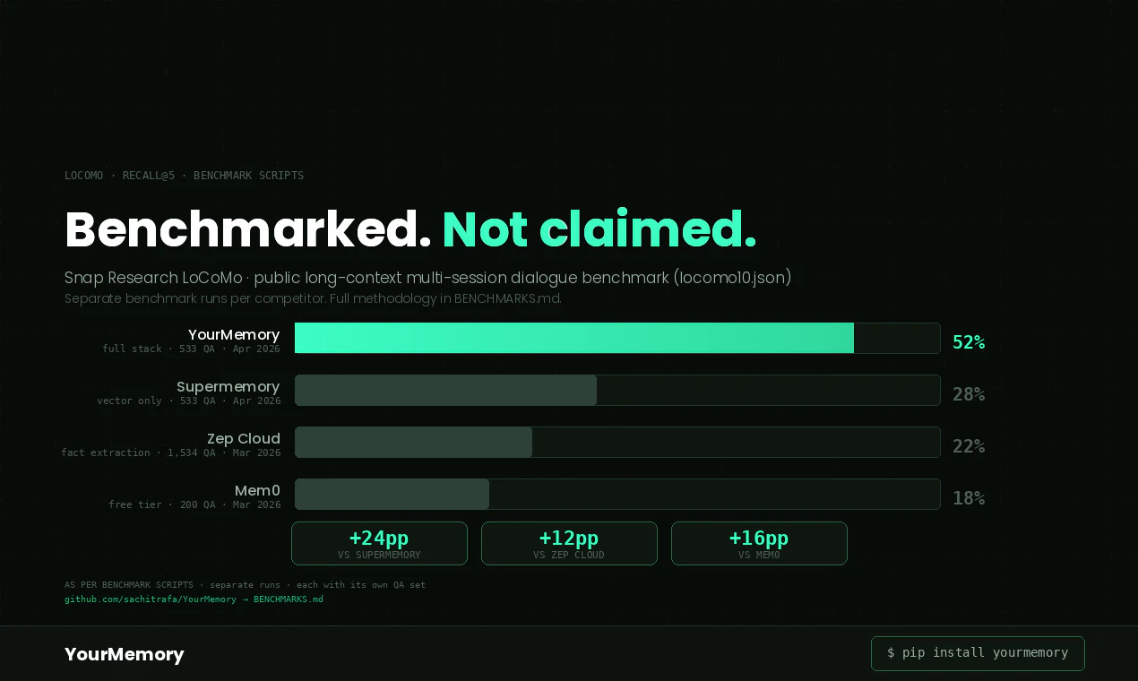Image resolution: width=1138 pixels, height=681 pixels.
Task: Click the 52% score label
Action: tap(969, 341)
